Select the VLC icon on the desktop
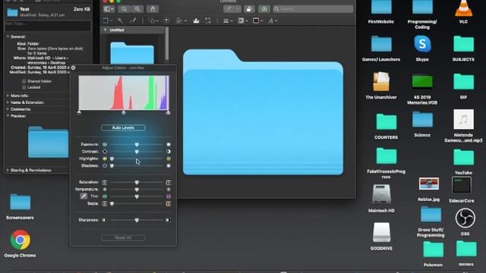The height and width of the screenshot is (273, 486). (463, 8)
